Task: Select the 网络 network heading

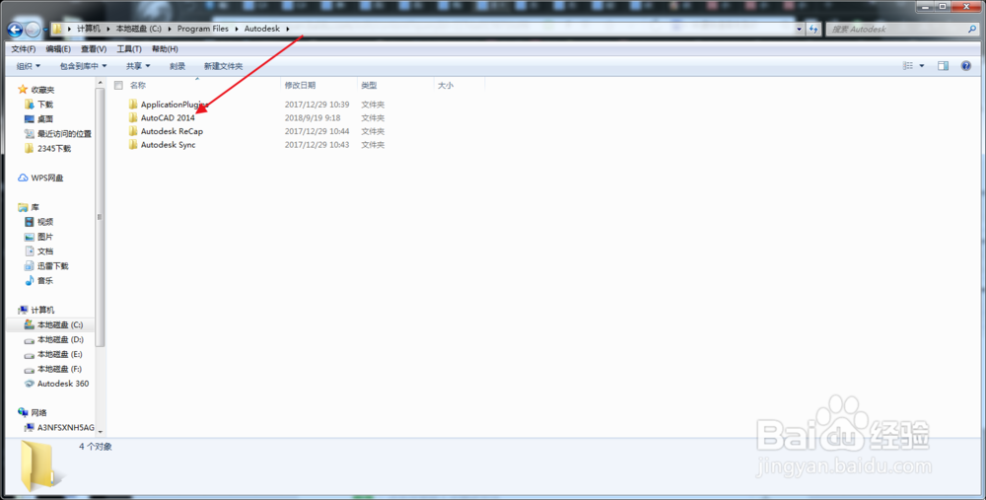Action: (x=39, y=412)
